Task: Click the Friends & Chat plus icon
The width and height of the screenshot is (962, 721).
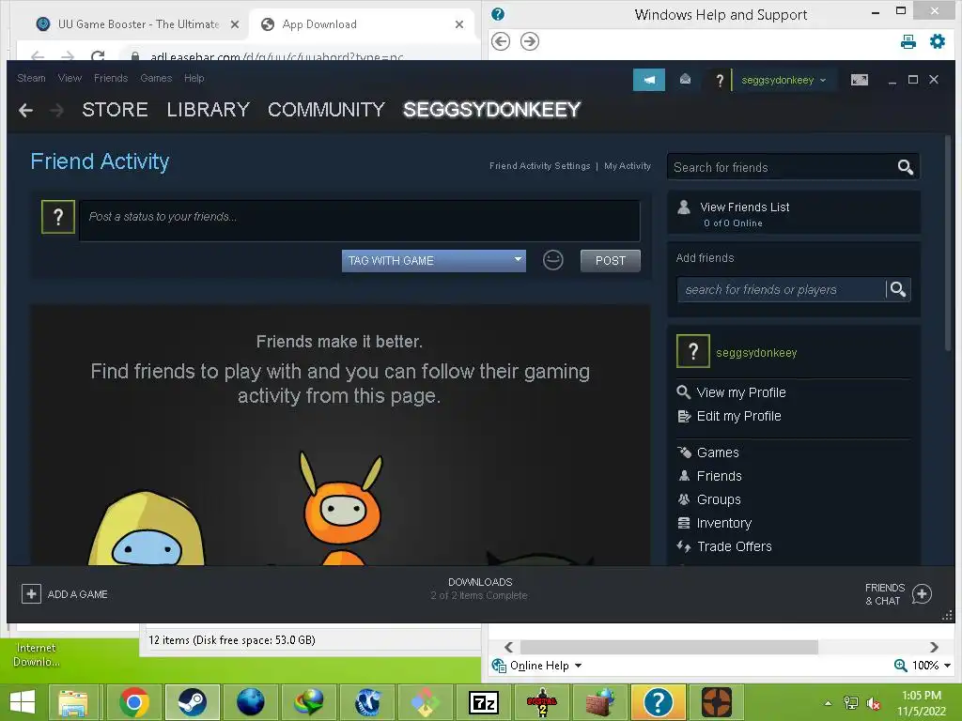Action: [922, 593]
